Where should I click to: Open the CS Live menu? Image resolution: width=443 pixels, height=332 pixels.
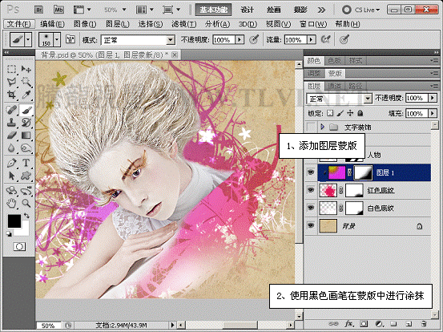[361, 10]
